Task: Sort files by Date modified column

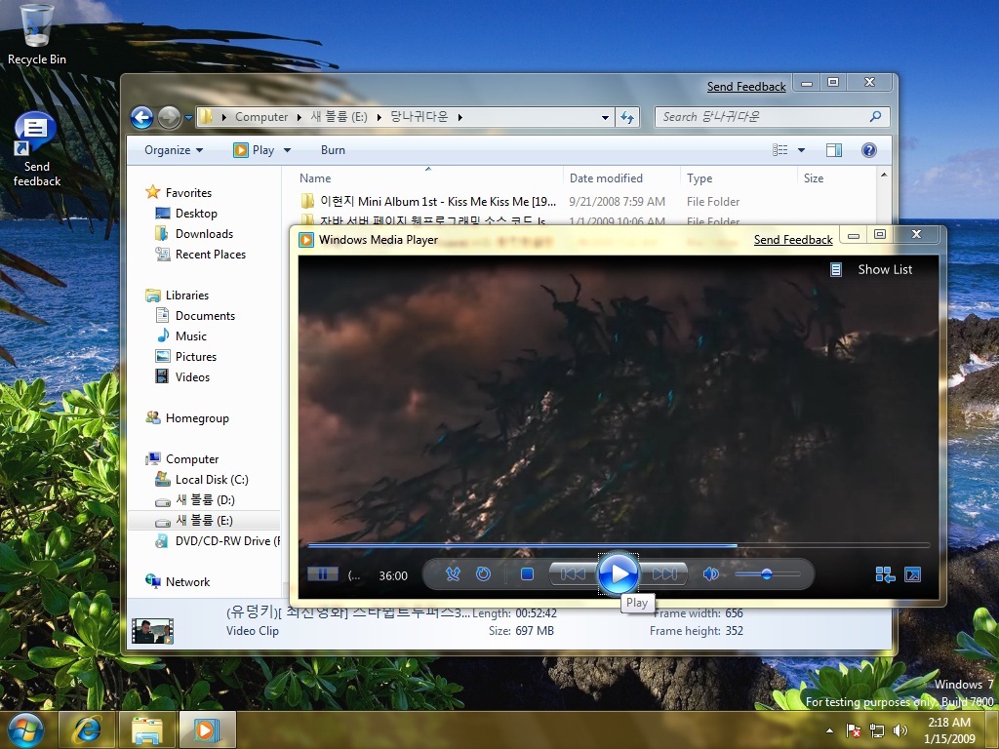Action: click(621, 178)
